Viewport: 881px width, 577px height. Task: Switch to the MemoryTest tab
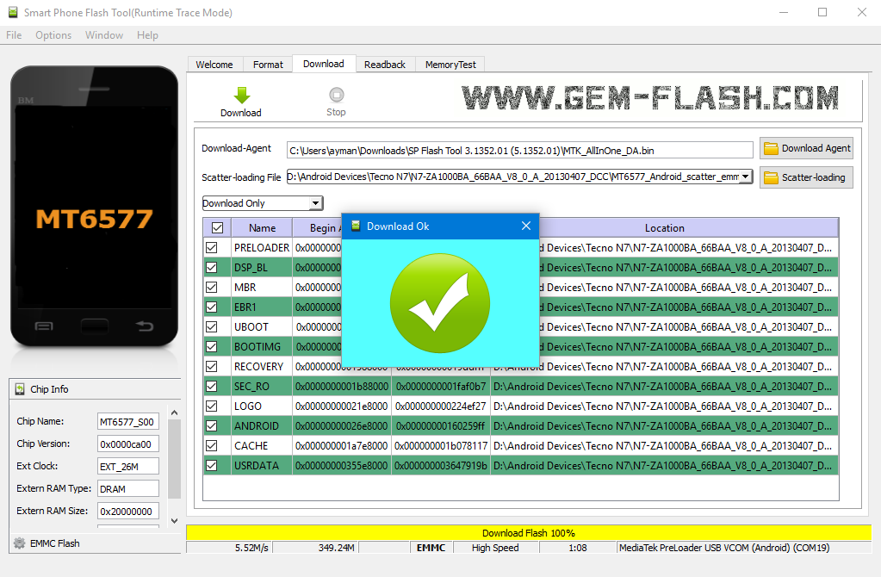pyautogui.click(x=450, y=65)
